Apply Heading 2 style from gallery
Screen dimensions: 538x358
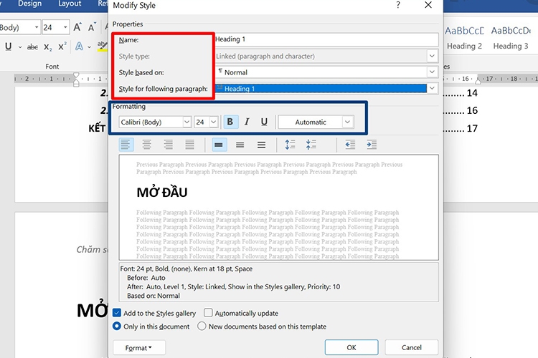point(464,39)
